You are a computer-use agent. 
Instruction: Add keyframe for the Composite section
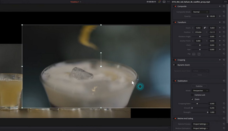coord(220,7)
